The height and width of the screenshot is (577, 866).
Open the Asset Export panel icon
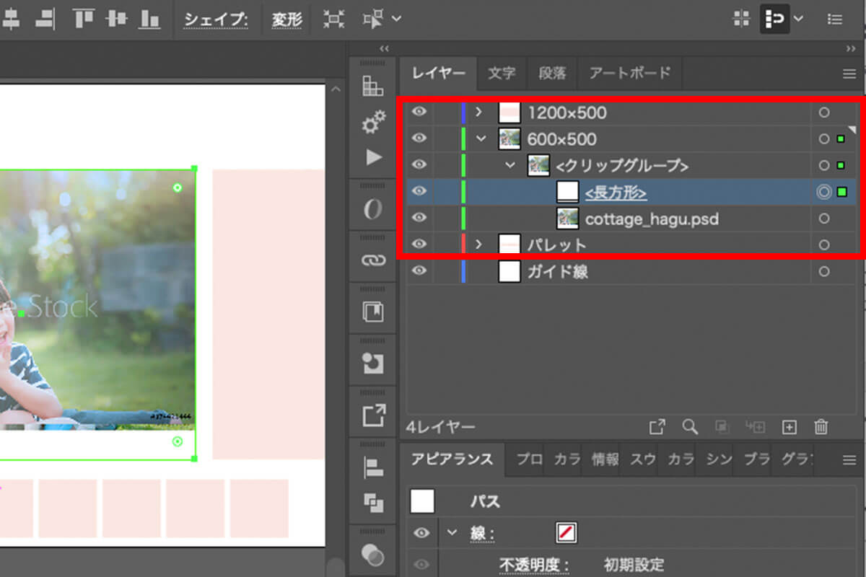373,415
